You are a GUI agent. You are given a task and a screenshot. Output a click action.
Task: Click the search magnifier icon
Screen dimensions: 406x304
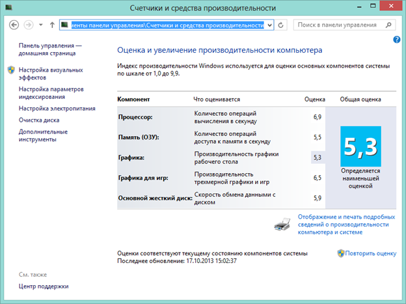pos(388,25)
